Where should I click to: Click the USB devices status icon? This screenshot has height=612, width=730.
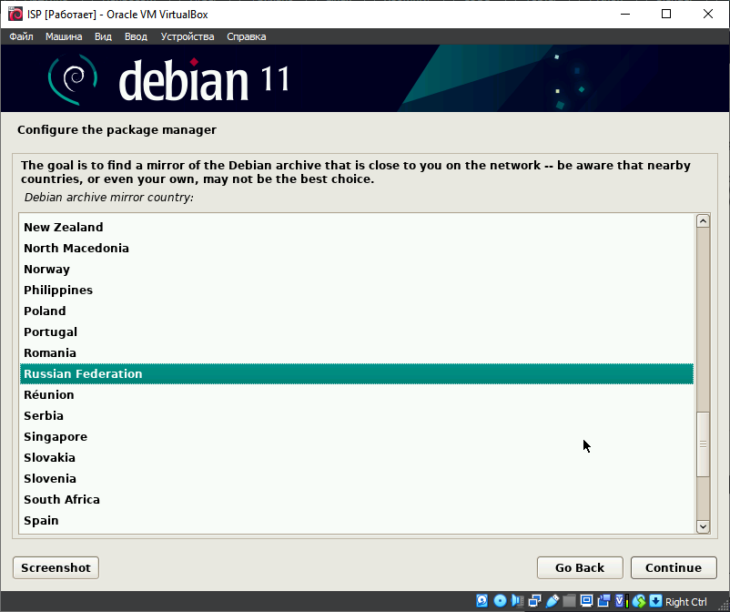click(552, 601)
